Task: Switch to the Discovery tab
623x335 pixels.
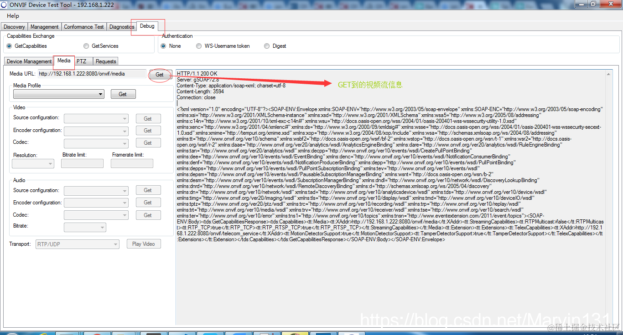Action: 14,27
